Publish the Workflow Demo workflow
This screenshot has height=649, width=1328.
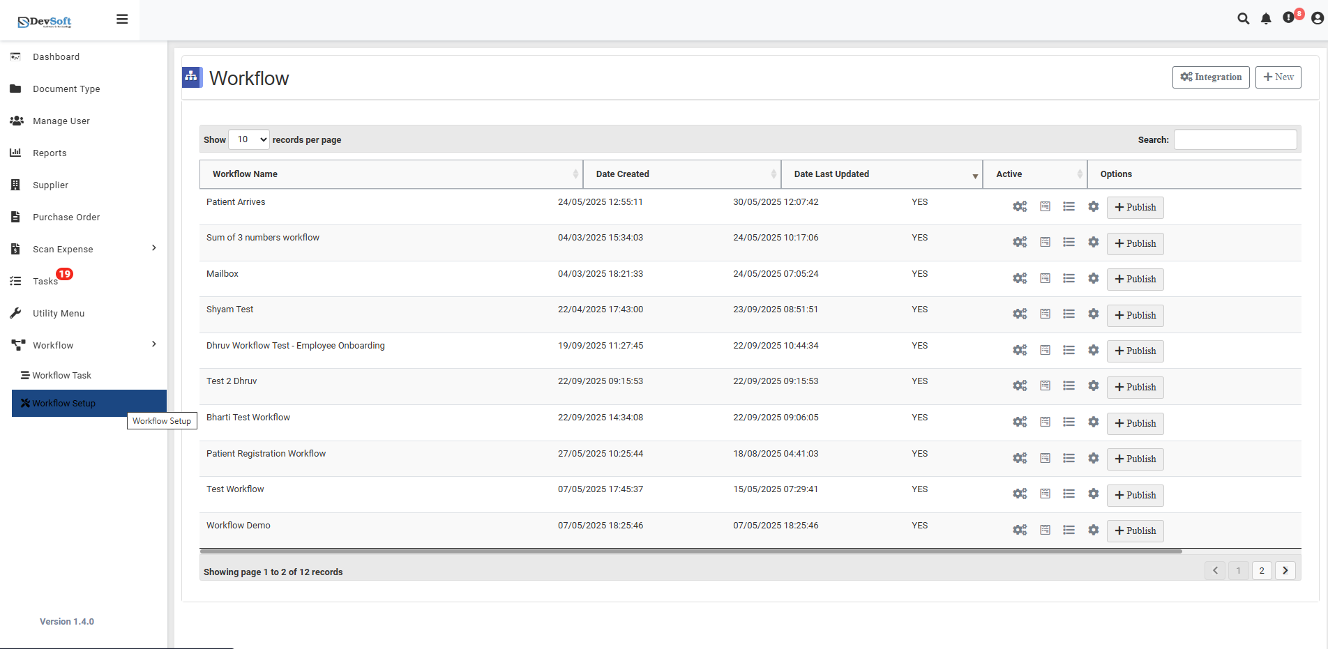click(1135, 530)
